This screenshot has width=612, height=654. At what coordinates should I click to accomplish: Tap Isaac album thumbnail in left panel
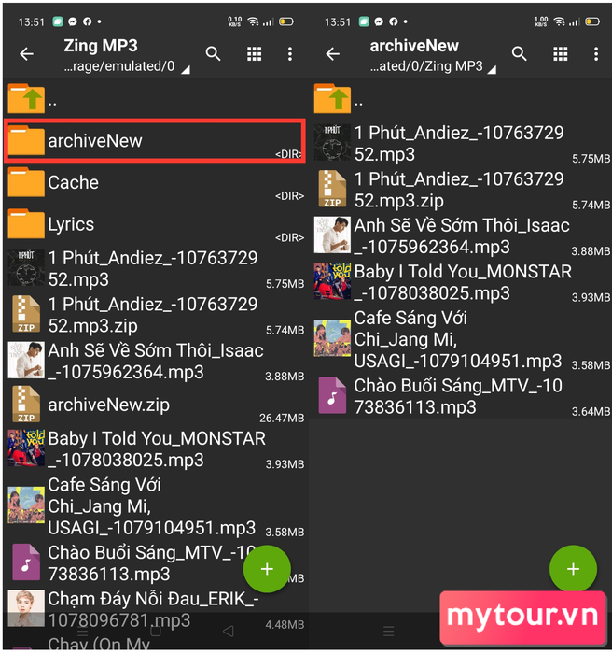point(26,360)
